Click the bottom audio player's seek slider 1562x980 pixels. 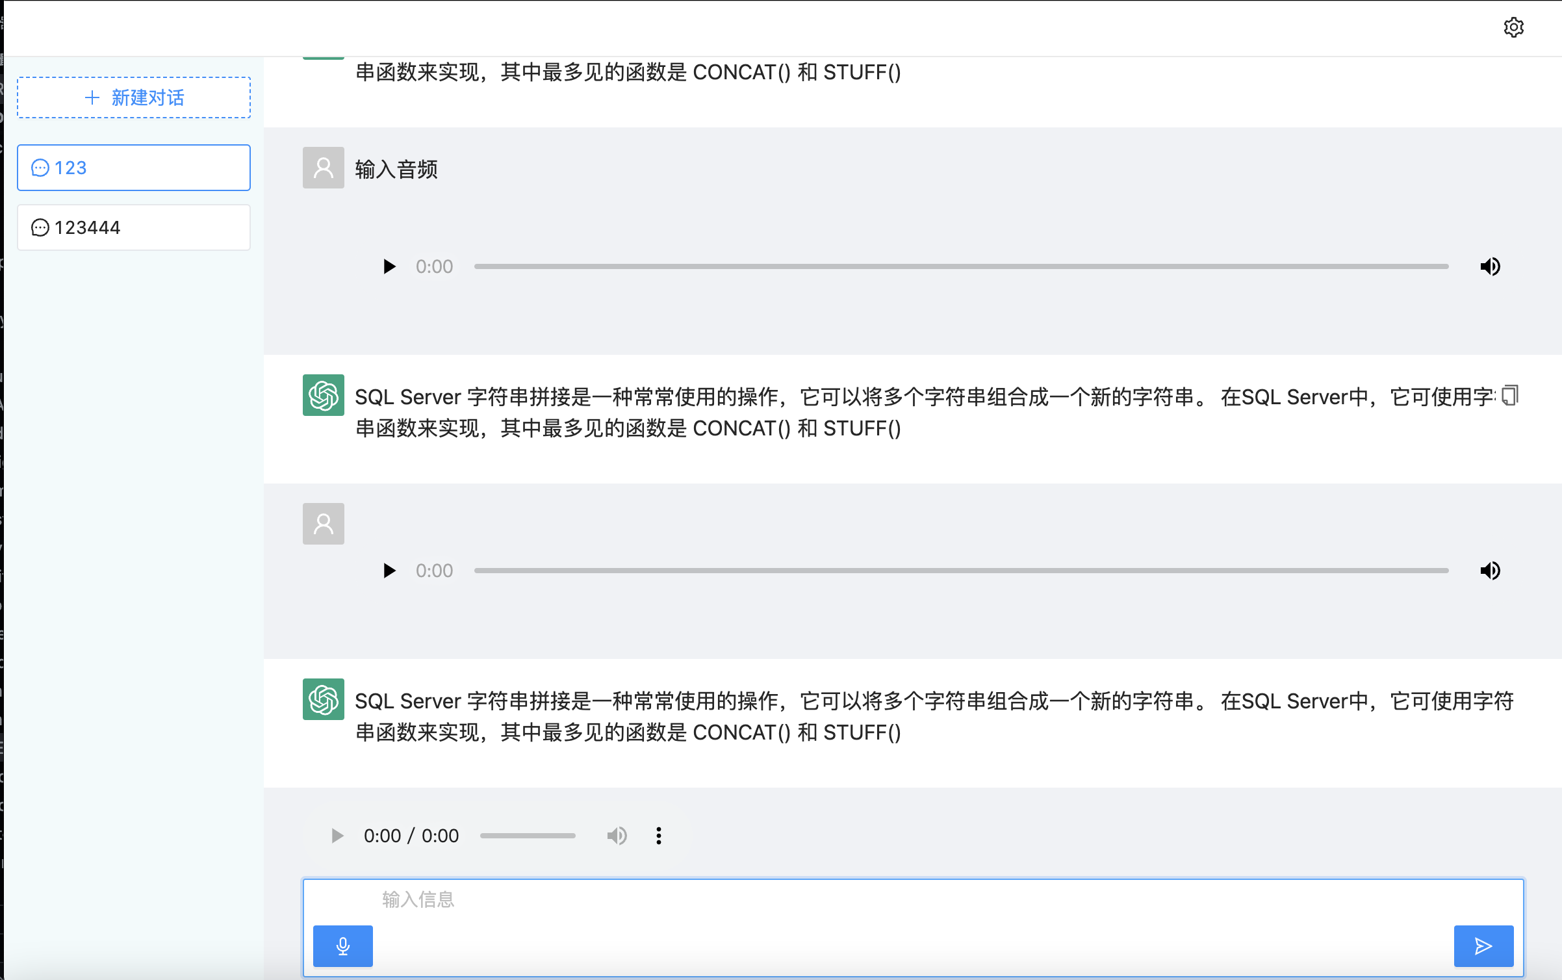[x=528, y=836]
